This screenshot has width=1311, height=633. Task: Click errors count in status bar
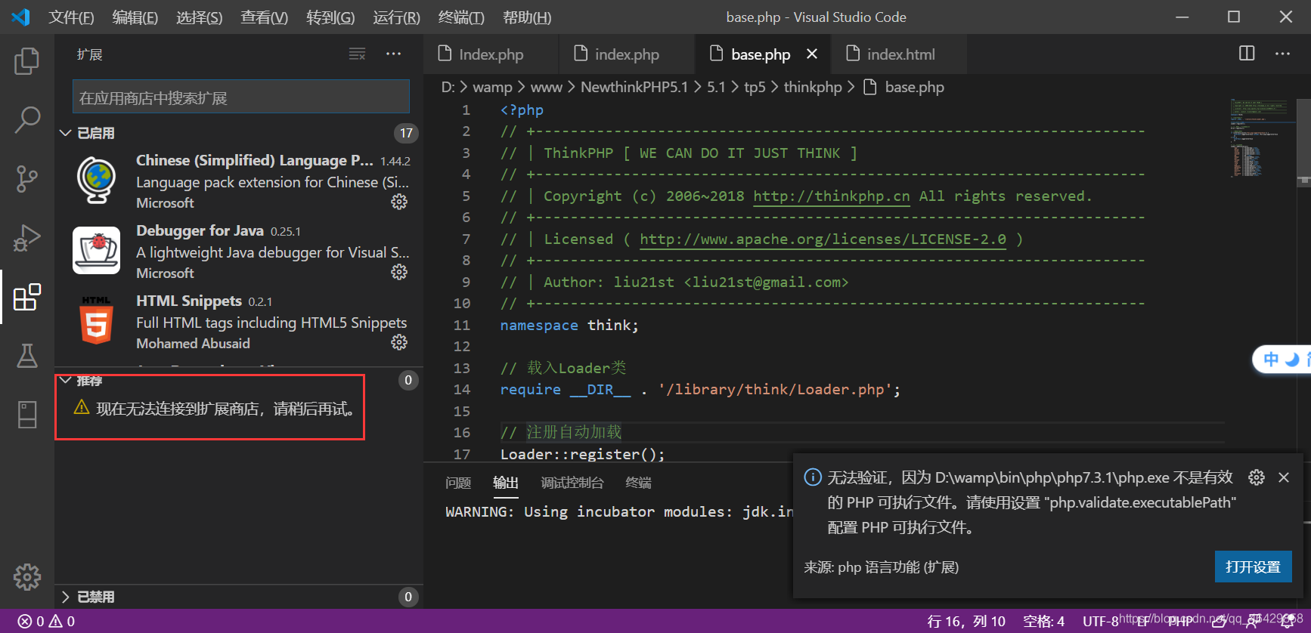coord(31,621)
